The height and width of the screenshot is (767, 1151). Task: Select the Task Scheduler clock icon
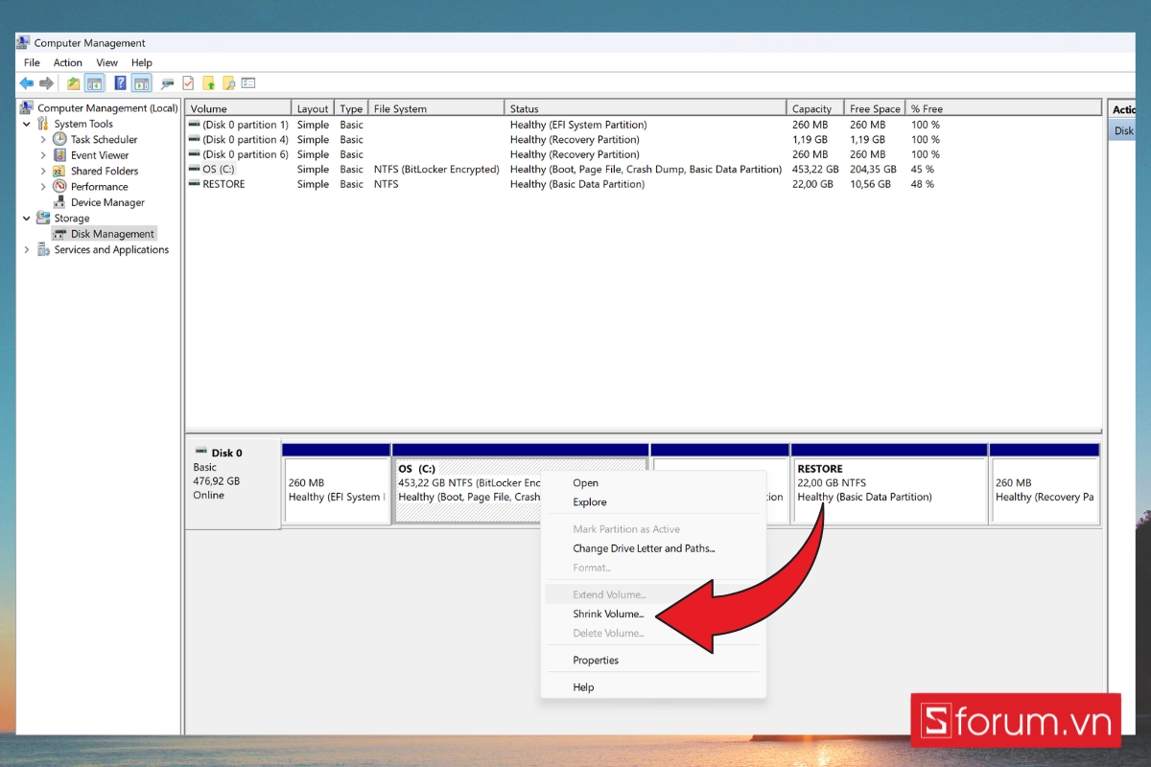(59, 139)
